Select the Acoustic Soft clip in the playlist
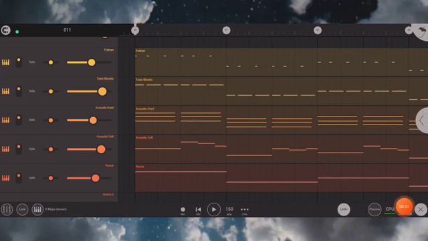The height and width of the screenshot is (241, 428). (282, 149)
